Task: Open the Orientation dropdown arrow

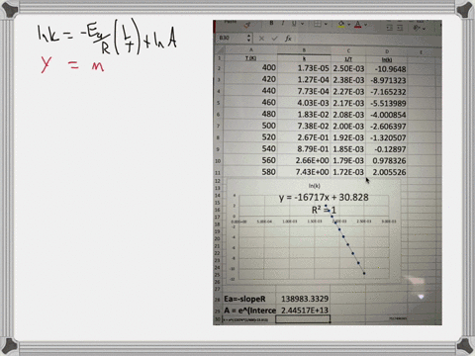Action: [x=424, y=29]
